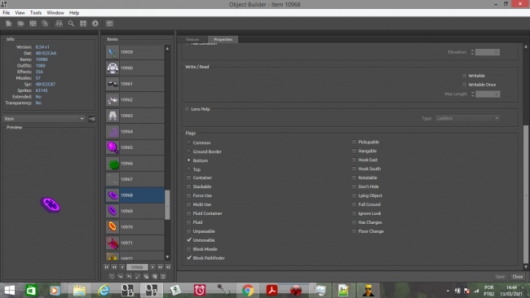Click the items list scrollbar thumb
This screenshot has height=298, width=530.
[167, 205]
